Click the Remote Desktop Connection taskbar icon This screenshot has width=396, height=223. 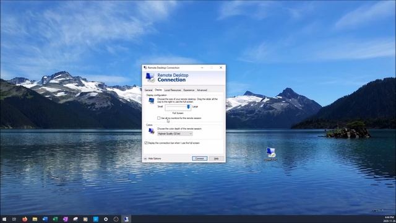(x=126, y=219)
